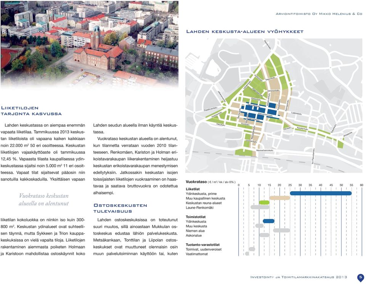Select the 'Toimistotilat' group label
The width and height of the screenshot is (366, 284).
[196, 217]
